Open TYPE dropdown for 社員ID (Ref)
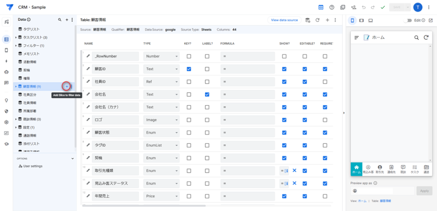Image resolution: width=437 pixels, height=211 pixels. click(x=161, y=82)
